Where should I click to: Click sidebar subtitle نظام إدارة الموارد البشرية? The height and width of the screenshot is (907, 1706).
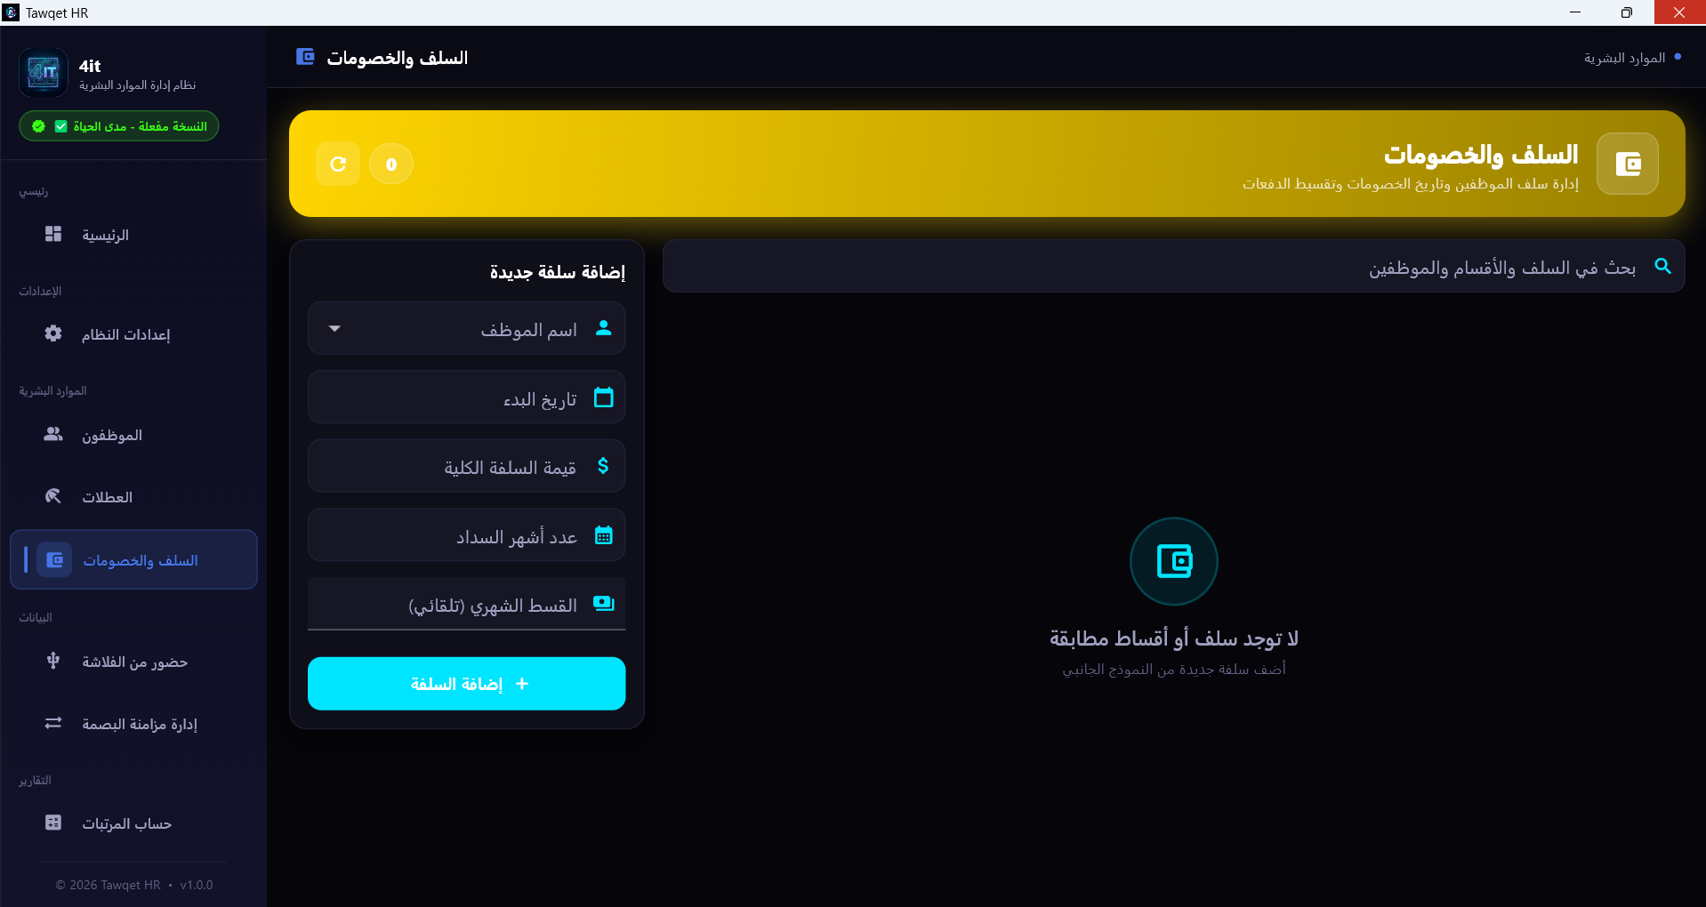pos(137,85)
